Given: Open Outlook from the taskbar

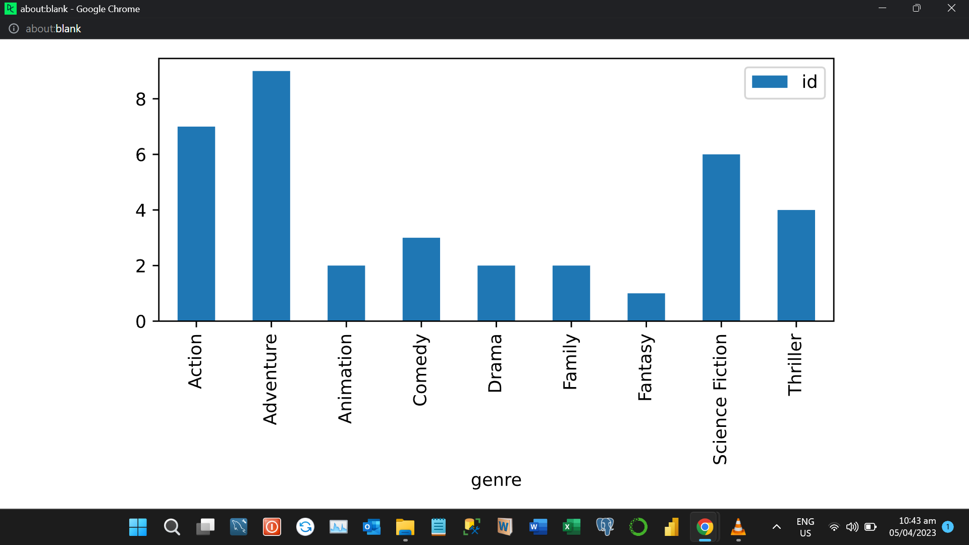Looking at the screenshot, I should click(x=372, y=526).
